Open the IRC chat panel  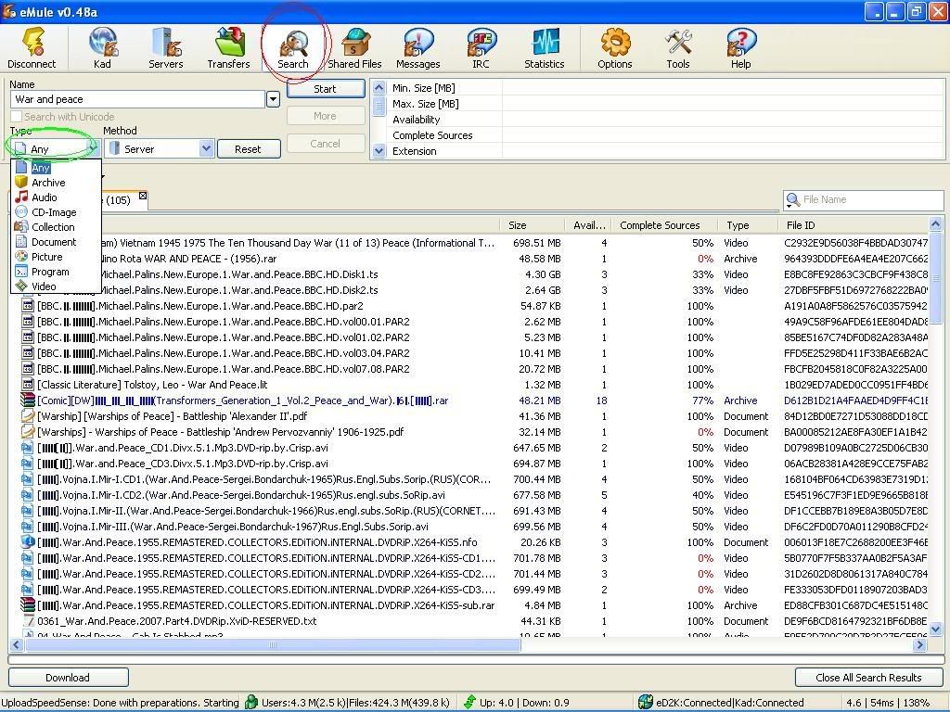(481, 48)
